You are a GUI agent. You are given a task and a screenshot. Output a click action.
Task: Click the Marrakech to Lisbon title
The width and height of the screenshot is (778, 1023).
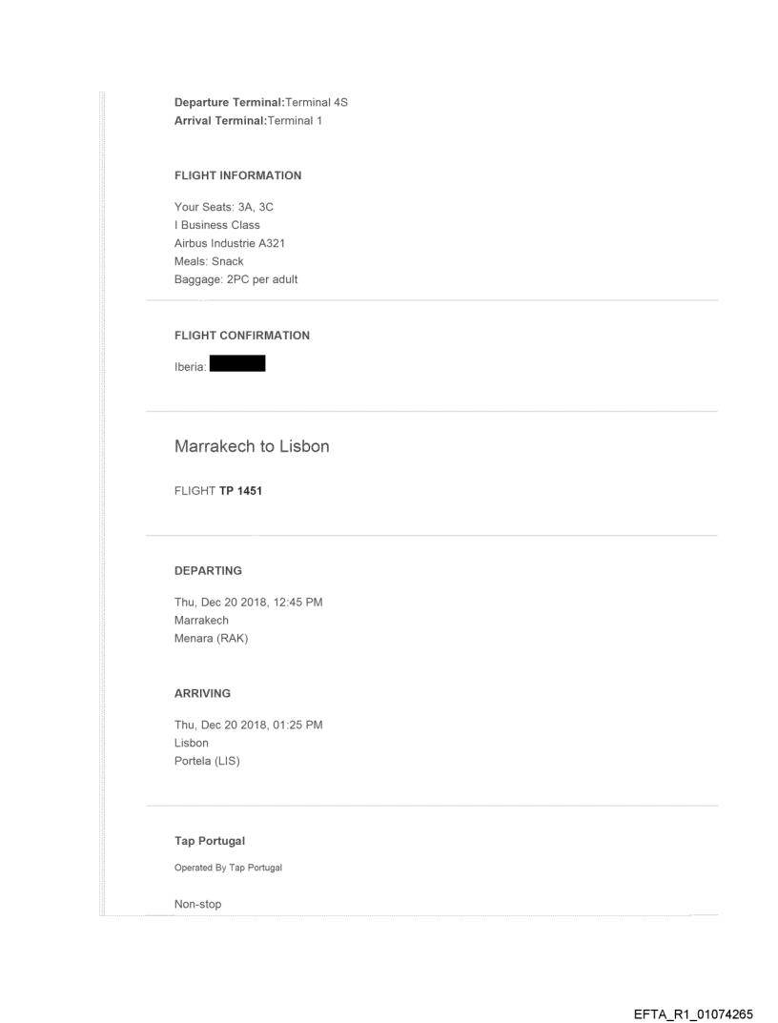(252, 446)
